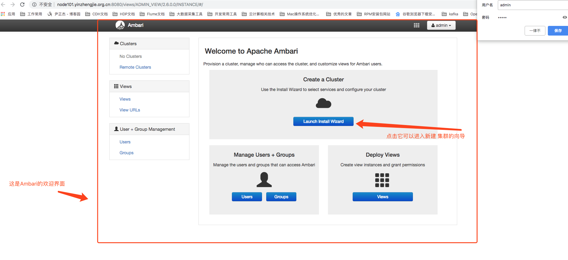The height and width of the screenshot is (260, 568).
Task: Open the 云计算相关技术 bookmark folder
Action: click(x=258, y=14)
